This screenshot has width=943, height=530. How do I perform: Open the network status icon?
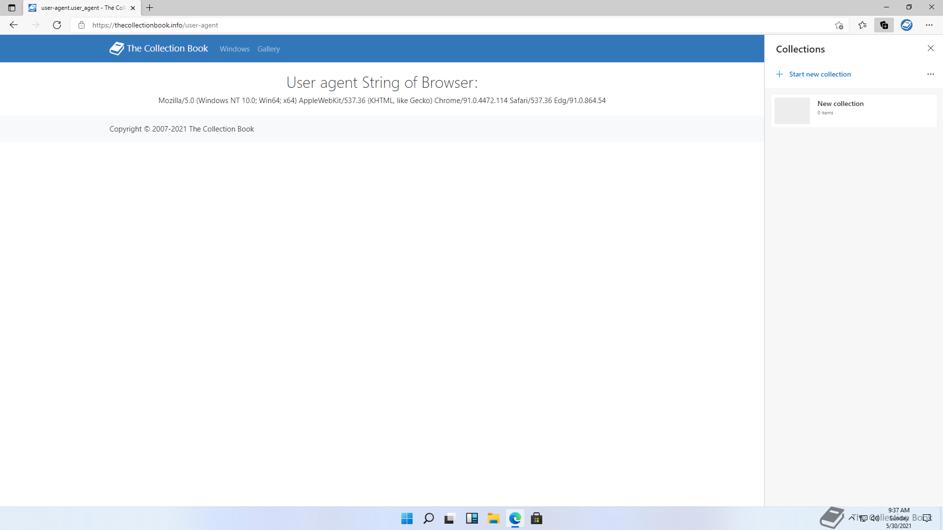[x=863, y=518]
